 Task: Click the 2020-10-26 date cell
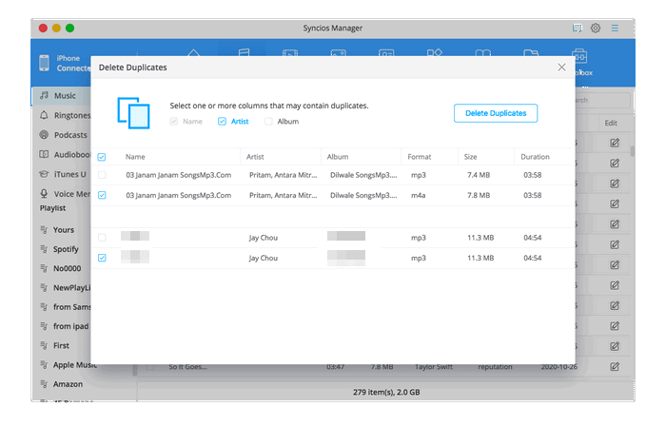click(x=559, y=367)
